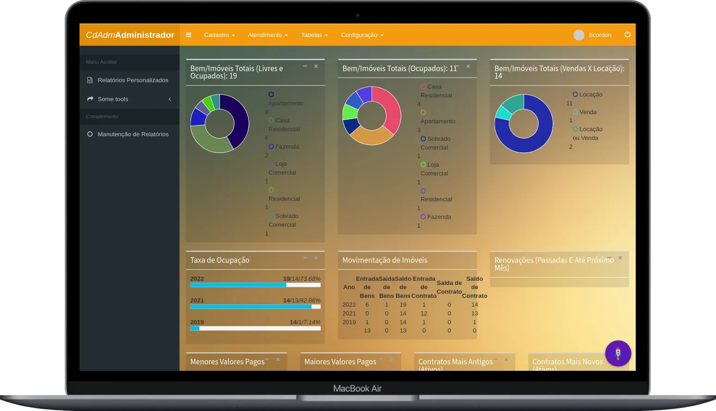Toggle the Venda legend marker

point(575,112)
